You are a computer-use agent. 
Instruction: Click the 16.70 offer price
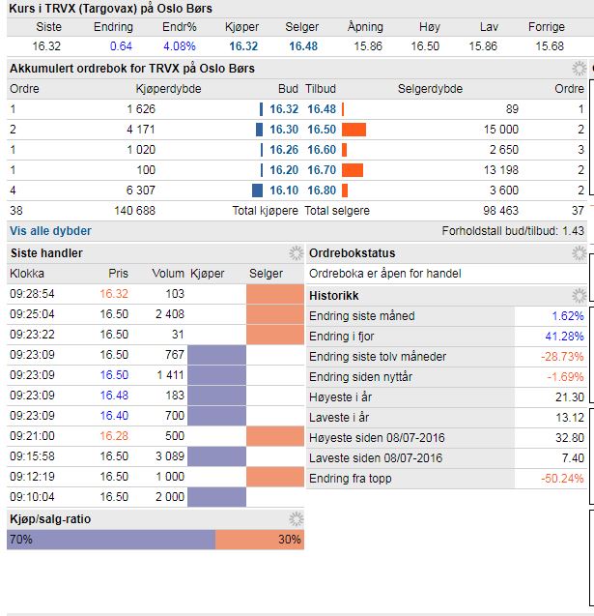pos(322,170)
